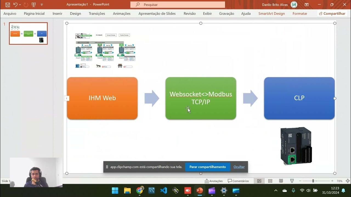Open the Animações tab

coord(122,13)
